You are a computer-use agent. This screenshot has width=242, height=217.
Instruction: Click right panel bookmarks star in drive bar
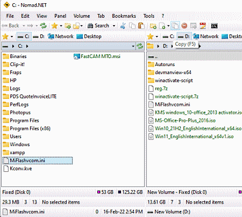click(x=150, y=37)
